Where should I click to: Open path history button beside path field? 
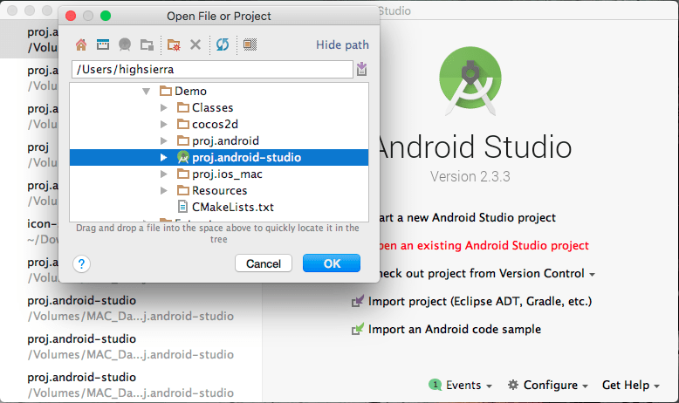tap(361, 70)
